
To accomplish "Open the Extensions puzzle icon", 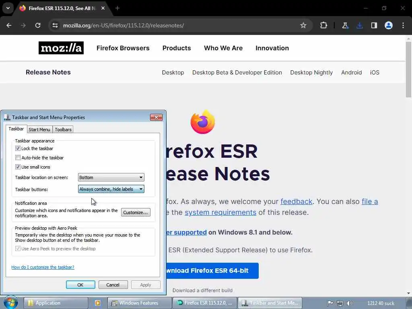I will pyautogui.click(x=324, y=25).
